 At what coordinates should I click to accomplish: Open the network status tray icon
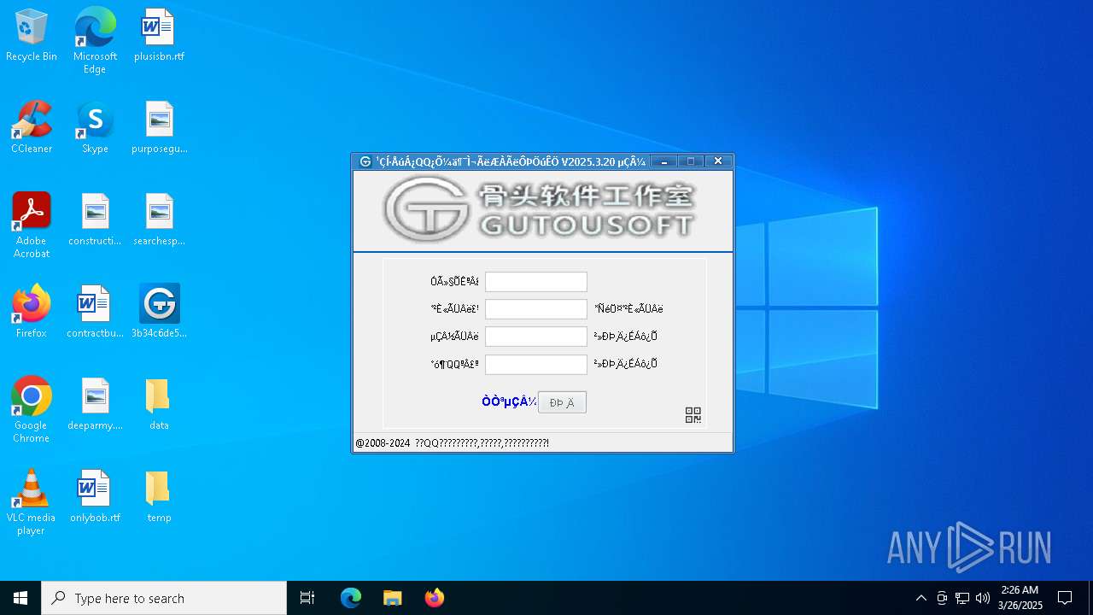[962, 598]
